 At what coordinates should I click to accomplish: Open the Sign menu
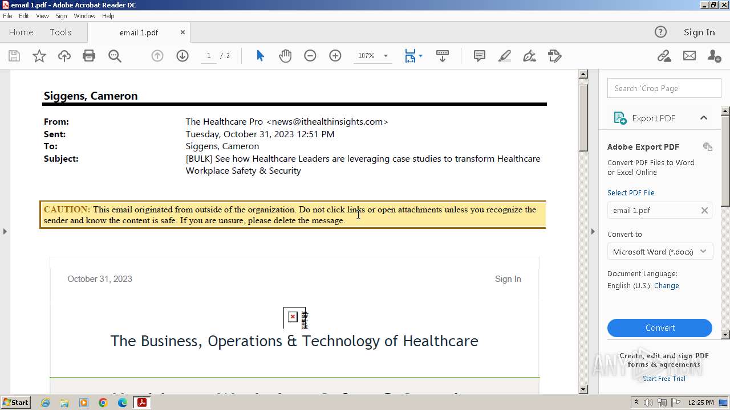[61, 16]
